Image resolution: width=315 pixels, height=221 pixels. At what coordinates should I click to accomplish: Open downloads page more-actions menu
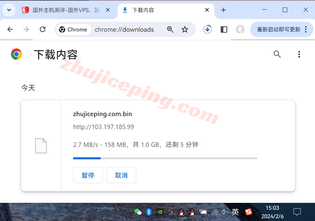pos(299,54)
